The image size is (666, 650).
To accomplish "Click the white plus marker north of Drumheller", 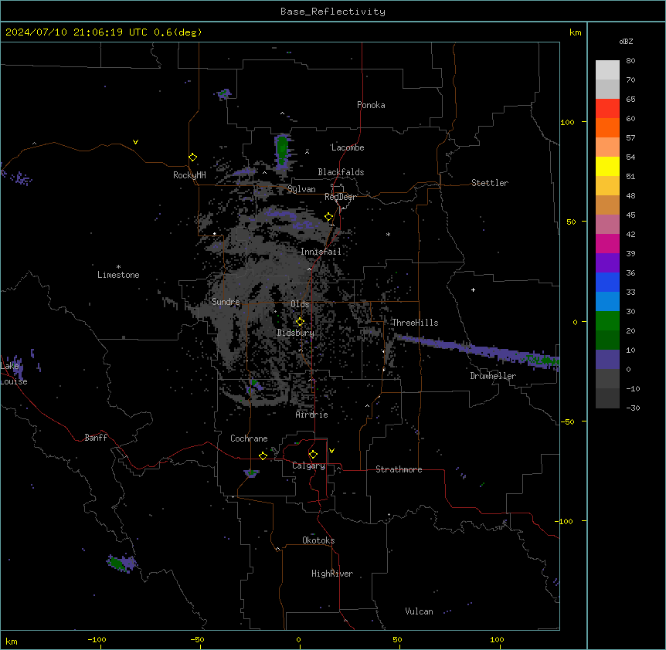I will (473, 289).
